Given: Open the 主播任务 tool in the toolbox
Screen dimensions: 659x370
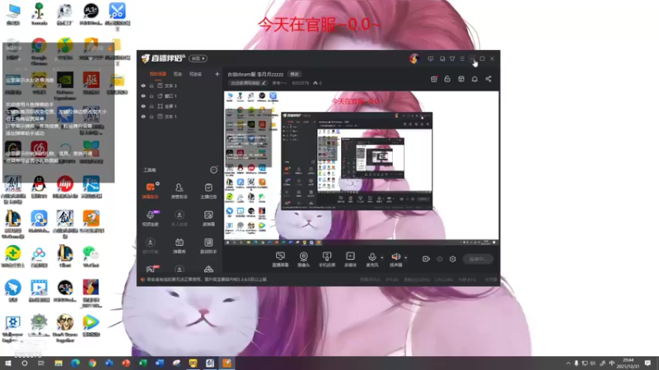Looking at the screenshot, I should click(208, 190).
